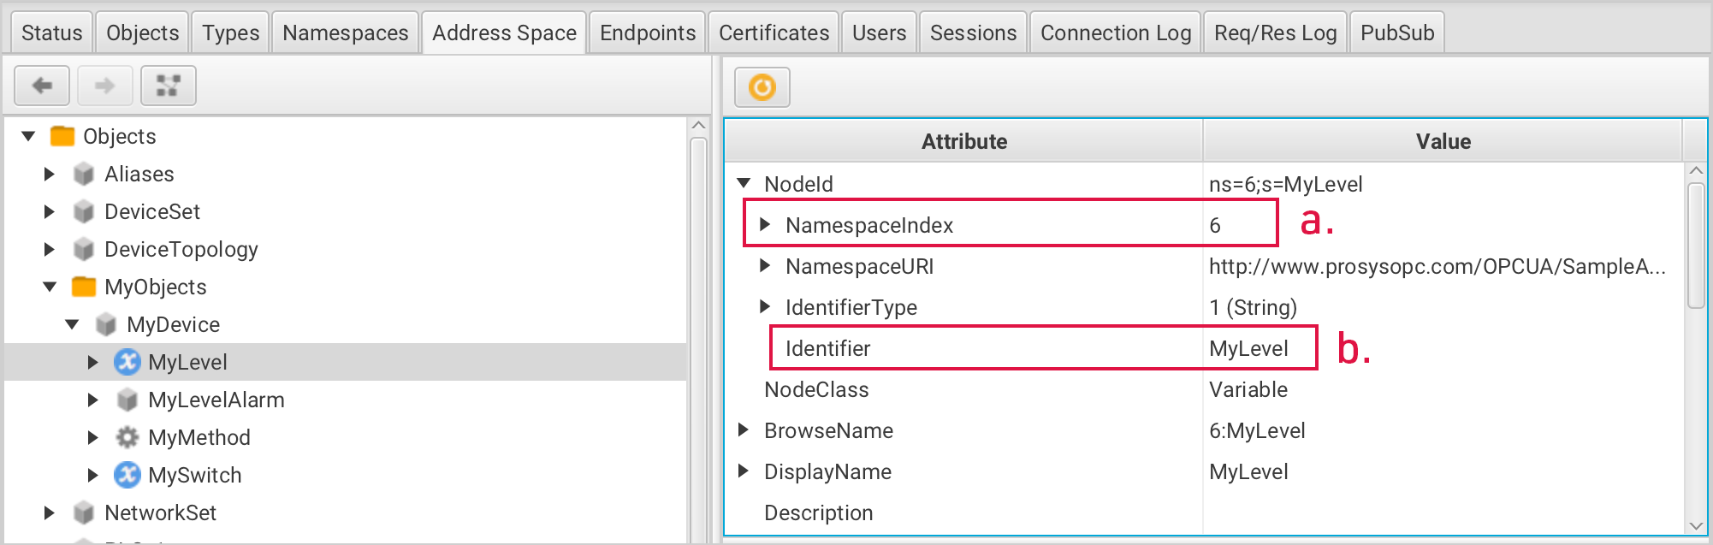Select the DeviceTopology tree item
This screenshot has height=545, width=1713.
(181, 249)
